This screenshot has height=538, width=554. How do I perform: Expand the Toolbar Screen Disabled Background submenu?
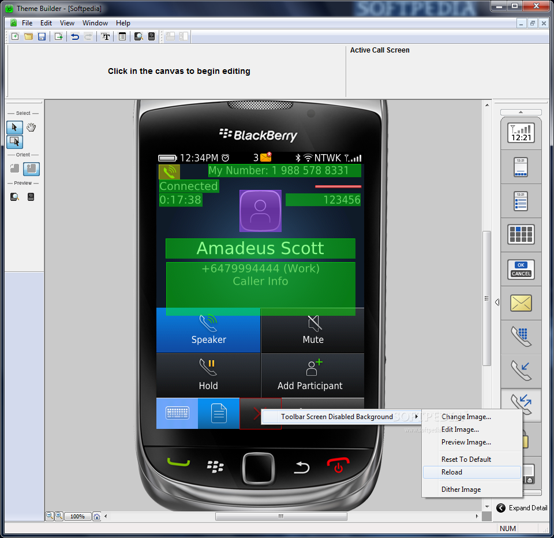coord(341,417)
